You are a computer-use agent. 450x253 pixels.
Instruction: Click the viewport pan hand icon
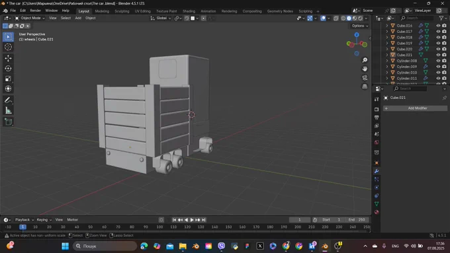pyautogui.click(x=365, y=69)
